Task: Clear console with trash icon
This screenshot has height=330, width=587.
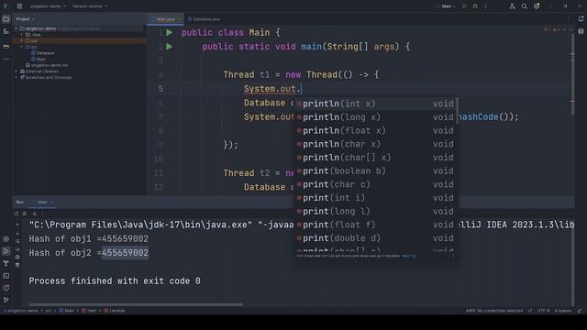Action: (17, 265)
